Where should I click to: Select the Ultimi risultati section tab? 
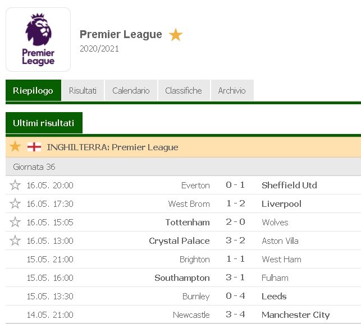(x=44, y=123)
